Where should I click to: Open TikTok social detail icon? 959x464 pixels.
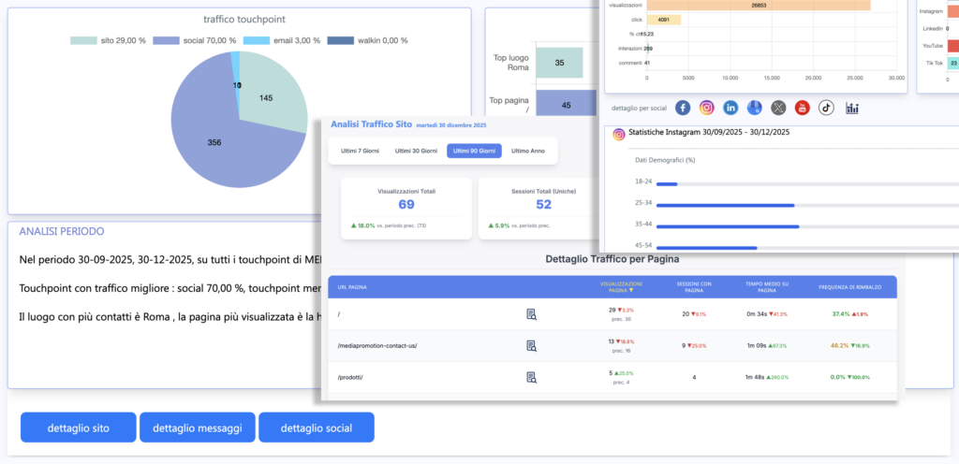(x=826, y=109)
